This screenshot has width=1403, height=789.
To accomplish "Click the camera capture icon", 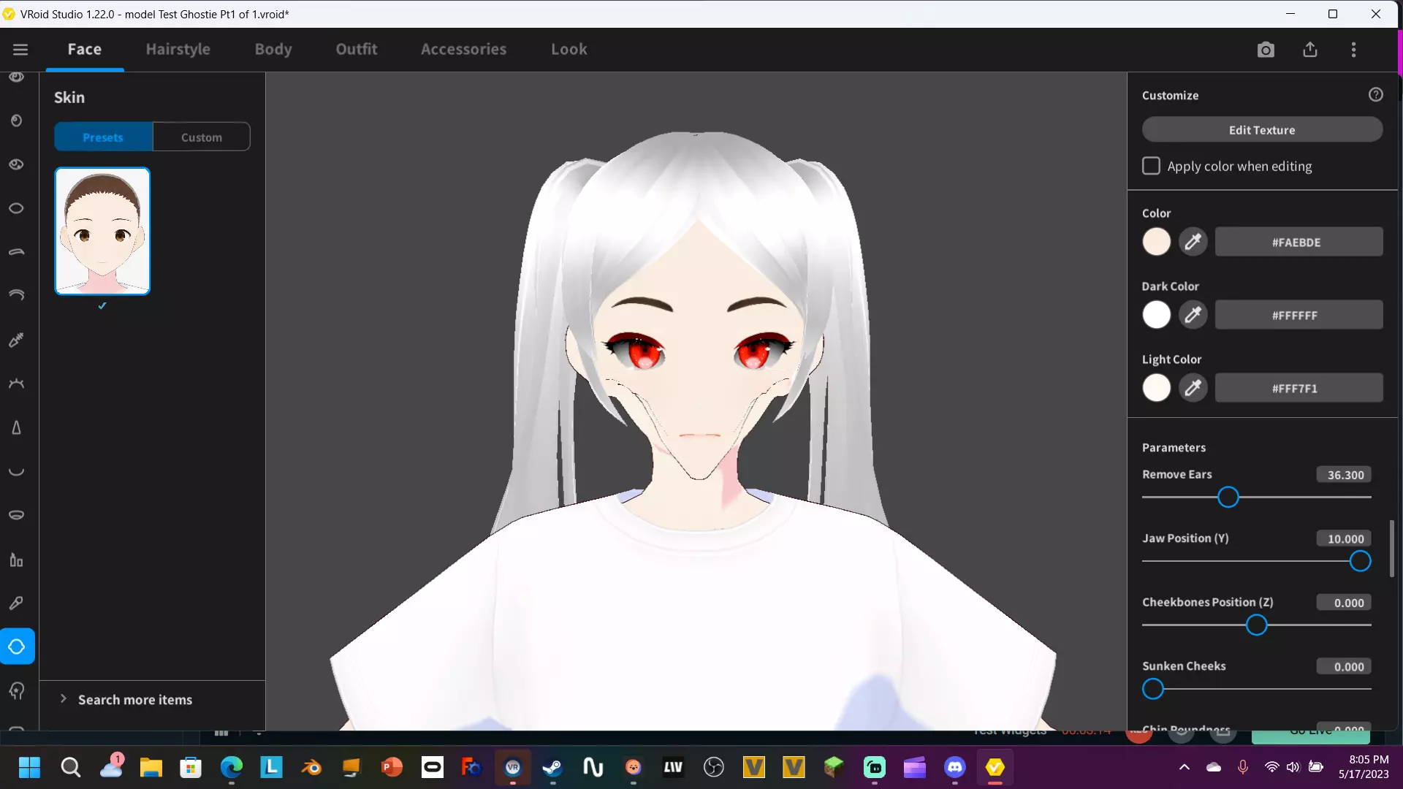I will tap(1266, 50).
